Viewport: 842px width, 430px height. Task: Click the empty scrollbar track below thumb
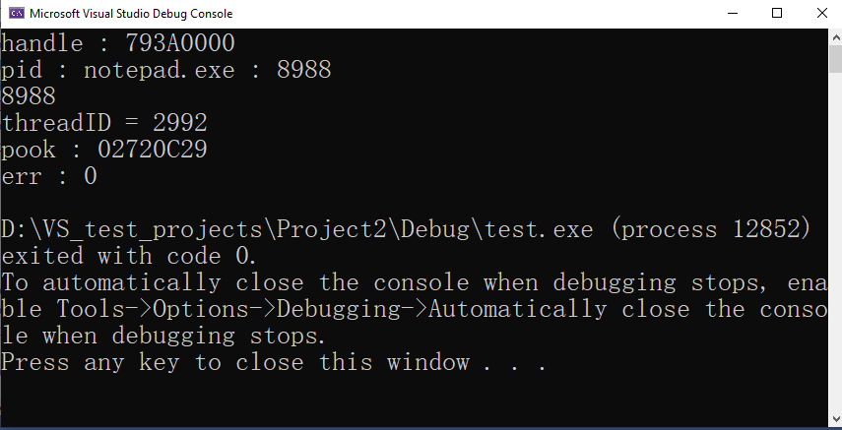point(835,242)
